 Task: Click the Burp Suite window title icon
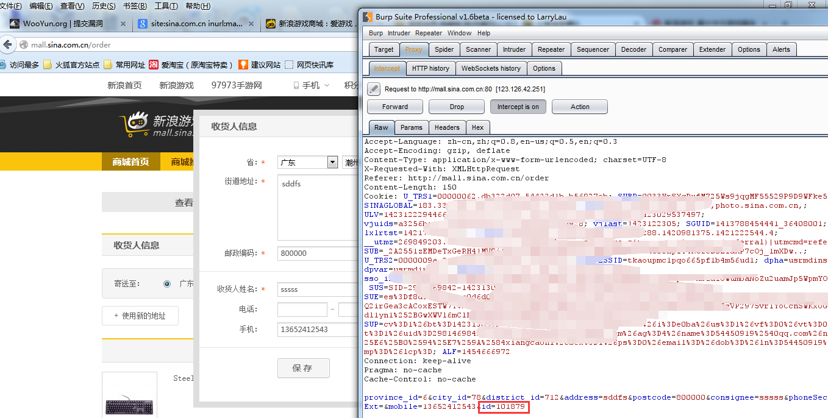(368, 16)
